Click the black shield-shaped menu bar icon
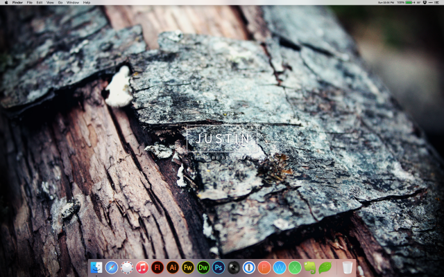Viewport: 444px width, 277px height. tap(425, 2)
